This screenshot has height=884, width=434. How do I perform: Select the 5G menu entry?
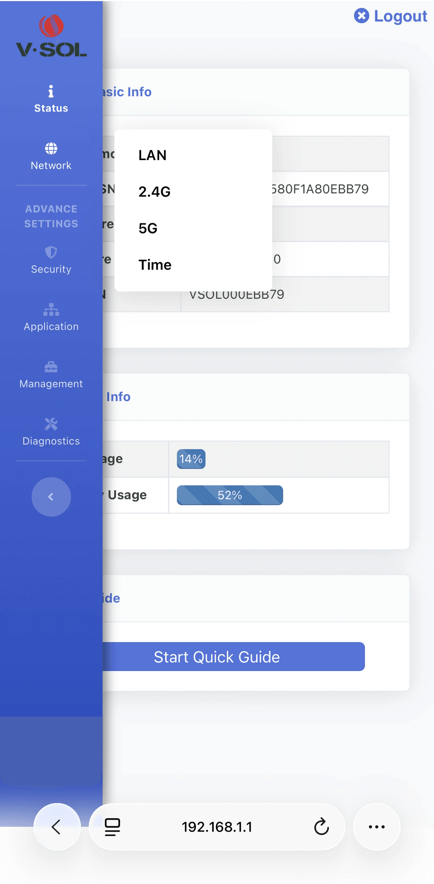pyautogui.click(x=148, y=229)
